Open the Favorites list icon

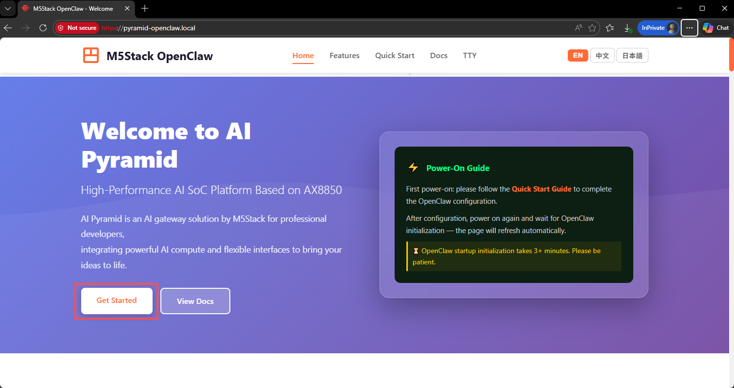[x=610, y=28]
